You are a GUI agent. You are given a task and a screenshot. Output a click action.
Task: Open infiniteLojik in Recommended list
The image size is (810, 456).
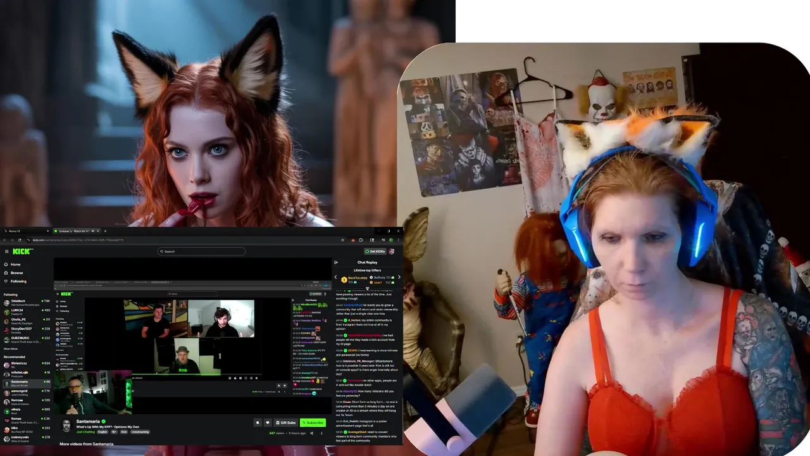(27, 374)
